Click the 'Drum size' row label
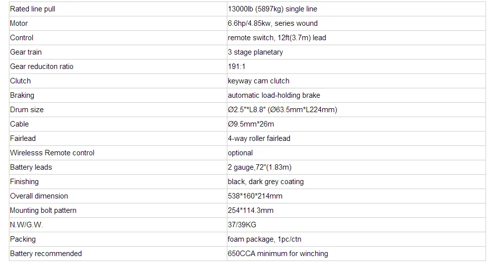 [118, 110]
